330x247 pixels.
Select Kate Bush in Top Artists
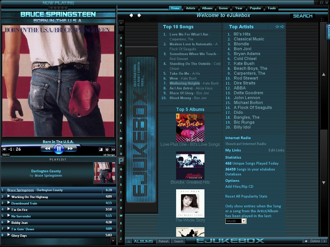tap(244, 64)
